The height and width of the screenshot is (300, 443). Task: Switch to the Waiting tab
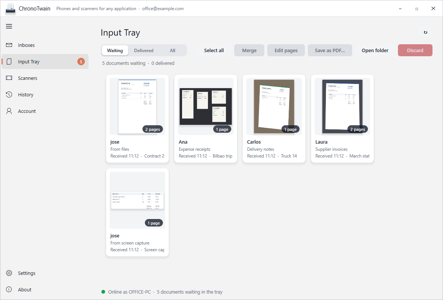click(x=115, y=51)
